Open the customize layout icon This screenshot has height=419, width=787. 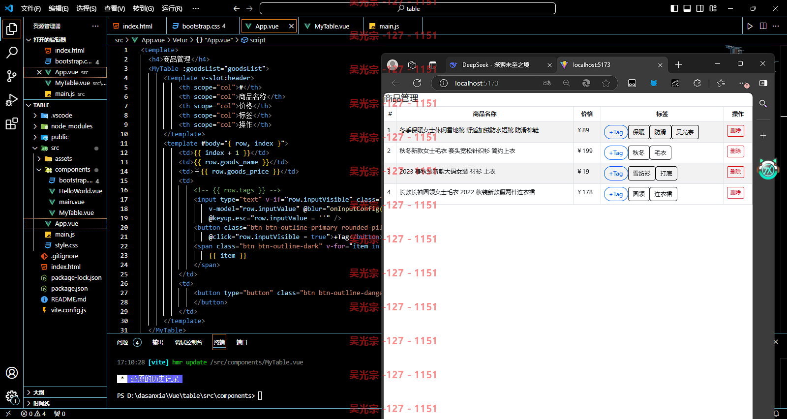[x=713, y=8]
